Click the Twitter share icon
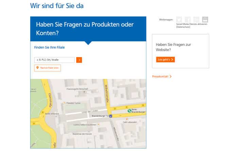The width and height of the screenshot is (238, 151). tap(179, 19)
